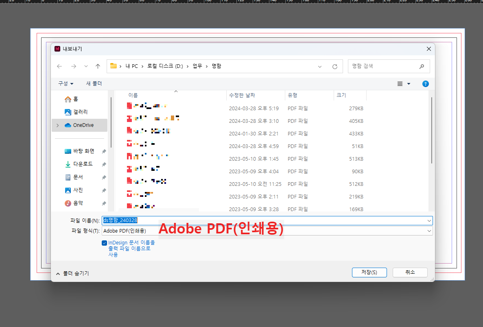The image size is (483, 327).
Task: Uncheck InDesign 문서 이름을 출력 파일 이름으로 사용
Action: tap(105, 242)
